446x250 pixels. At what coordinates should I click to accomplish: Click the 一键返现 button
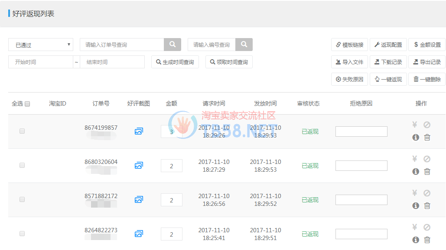click(388, 79)
